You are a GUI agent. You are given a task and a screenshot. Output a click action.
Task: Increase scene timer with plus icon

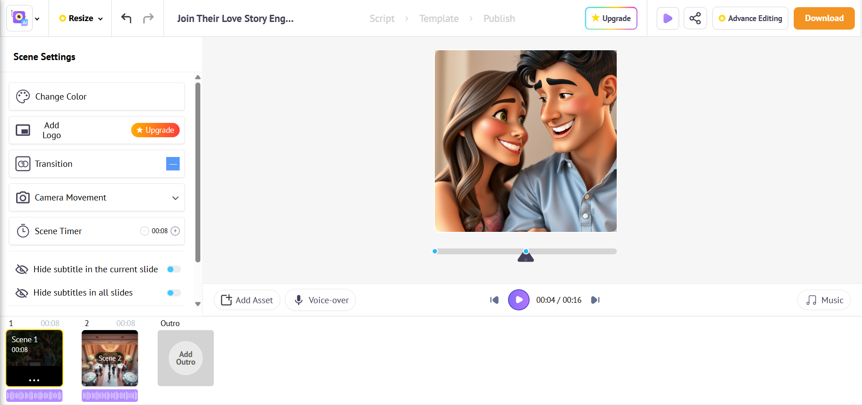[175, 231]
